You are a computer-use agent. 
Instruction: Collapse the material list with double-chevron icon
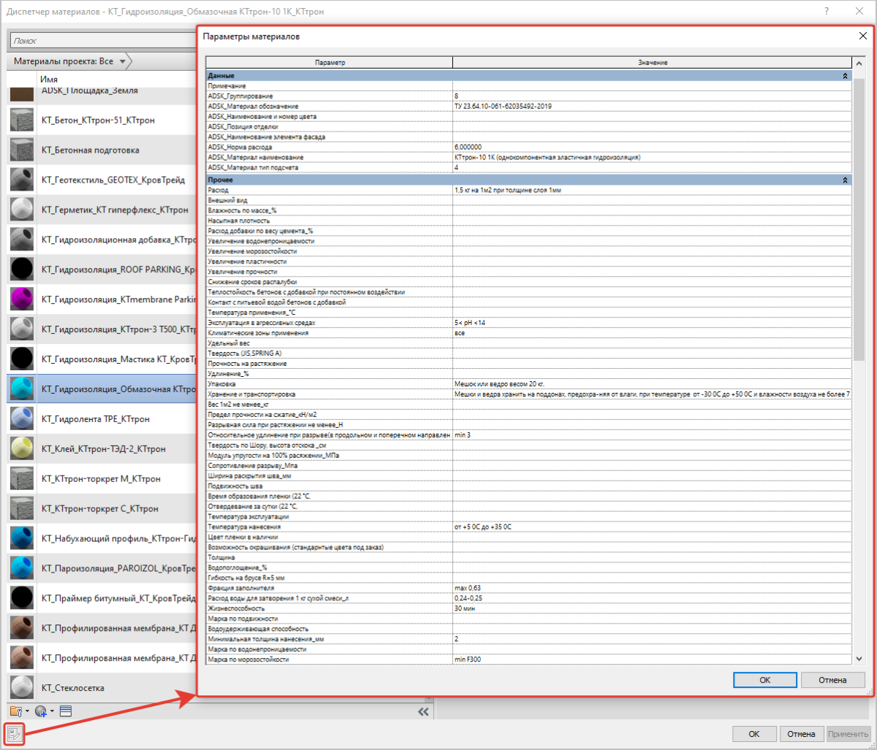point(422,712)
